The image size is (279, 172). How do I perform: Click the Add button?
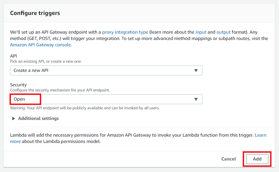pos(257,159)
